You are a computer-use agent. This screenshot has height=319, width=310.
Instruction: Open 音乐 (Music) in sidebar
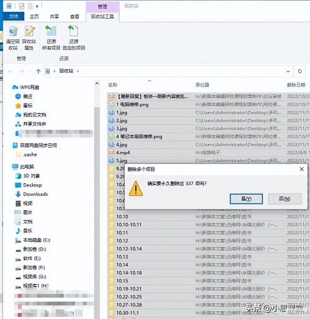[x=27, y=231]
